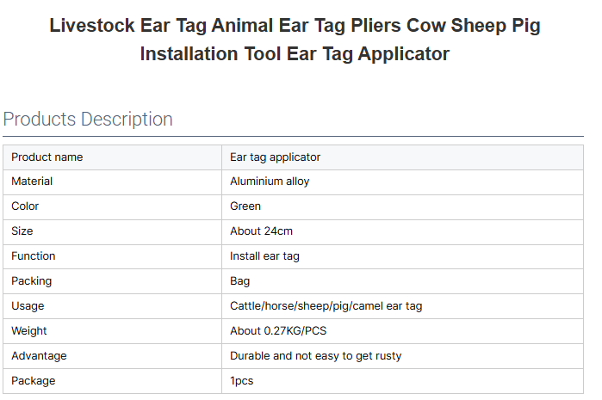Click the '1pcs' package value
The image size is (602, 400).
242,381
